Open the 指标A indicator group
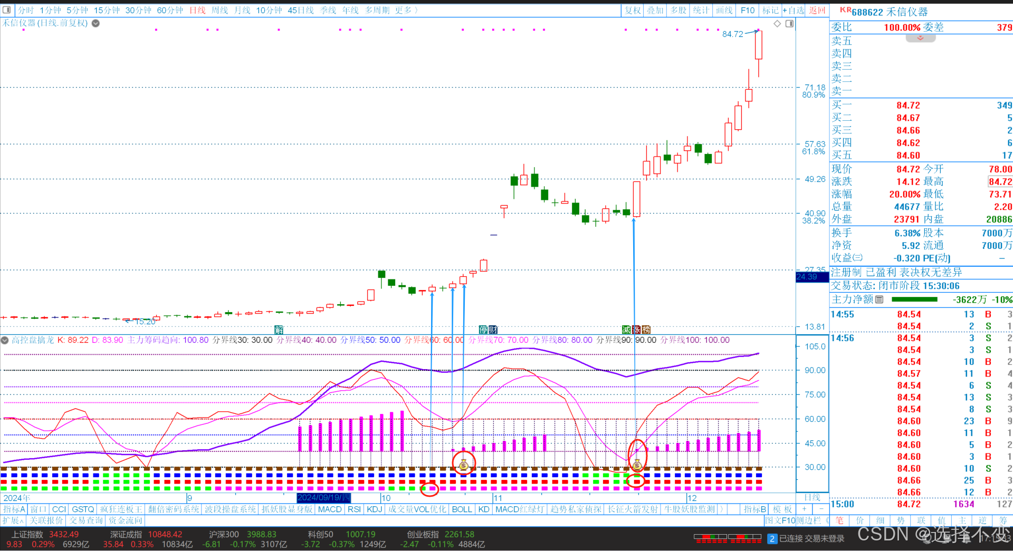Viewport: 1013px width, 551px height. coord(14,509)
